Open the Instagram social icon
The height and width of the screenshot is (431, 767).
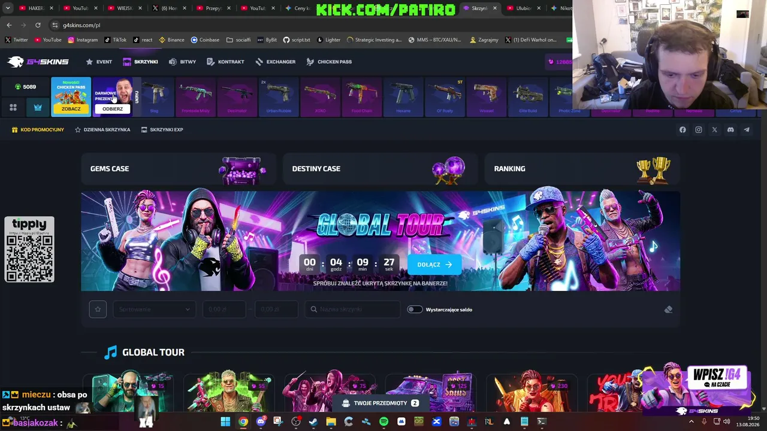click(699, 129)
